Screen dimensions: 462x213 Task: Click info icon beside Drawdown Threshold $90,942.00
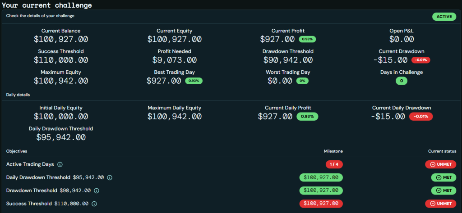pos(96,190)
